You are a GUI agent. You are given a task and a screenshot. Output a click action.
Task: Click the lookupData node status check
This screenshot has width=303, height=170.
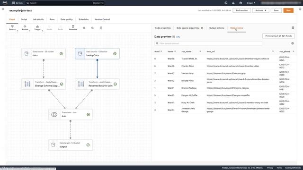pyautogui.click(x=115, y=53)
